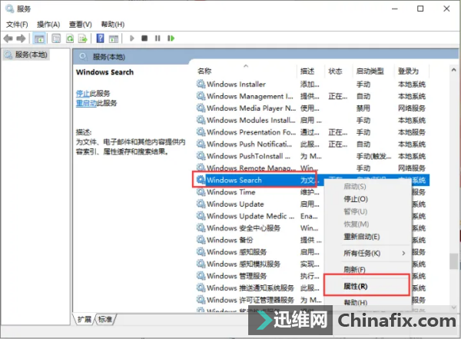This screenshot has height=339, width=461.
Task: Choose 帮助(H) in the context menu
Action: (367, 302)
